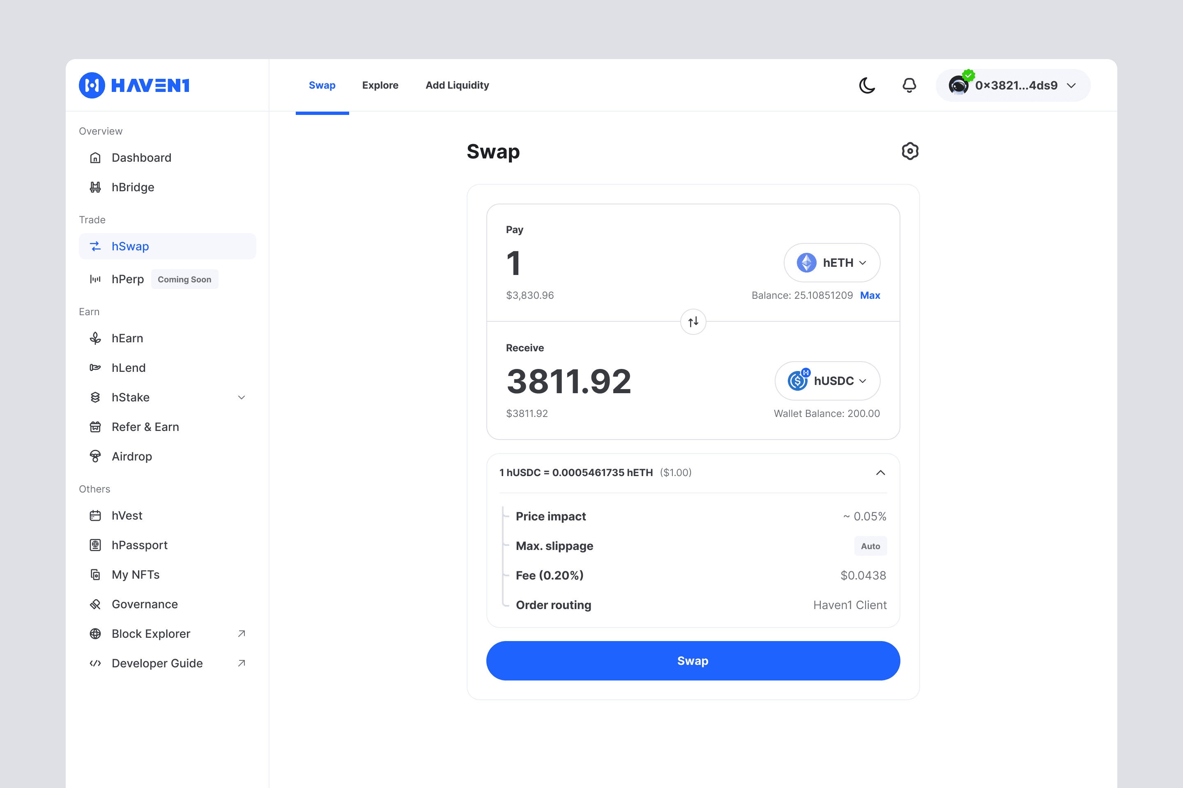
Task: Open the hUSDC token selector
Action: click(x=827, y=380)
